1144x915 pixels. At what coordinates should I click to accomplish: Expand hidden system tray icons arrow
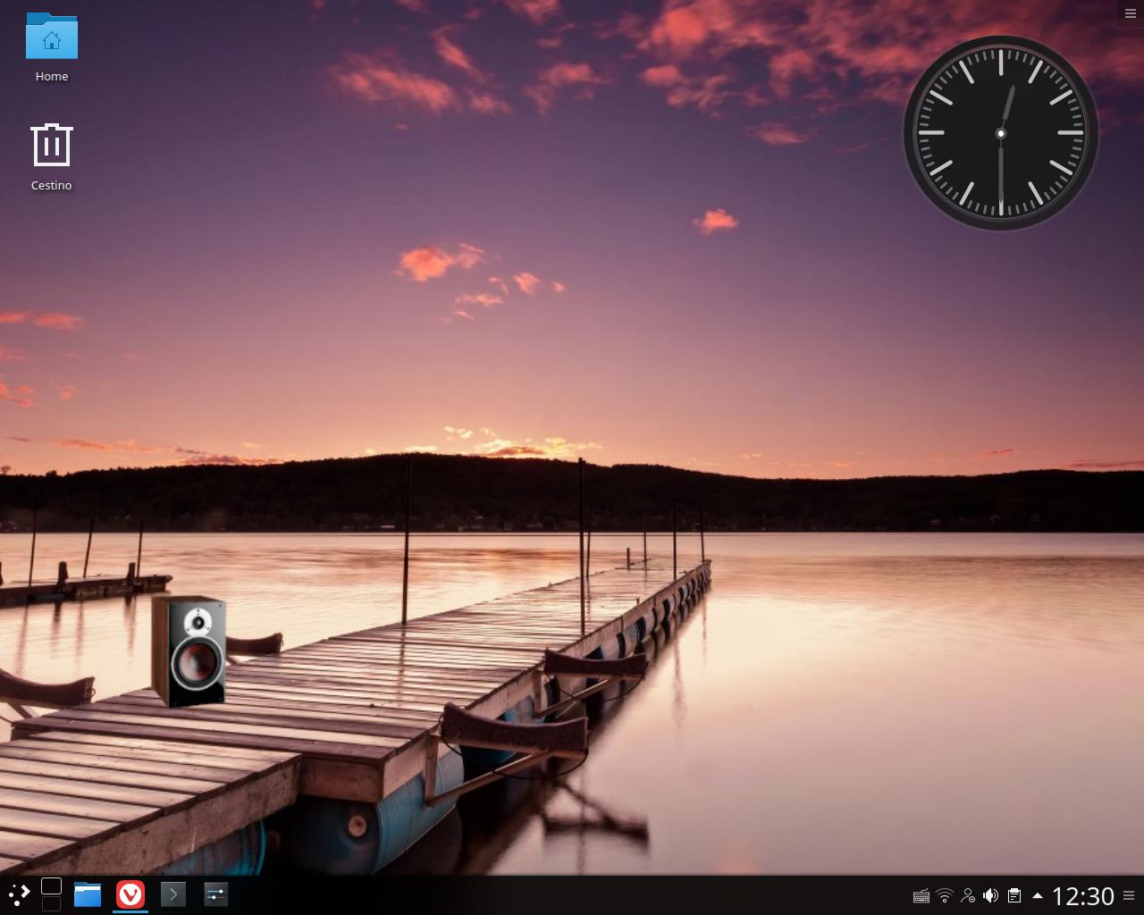click(1038, 895)
